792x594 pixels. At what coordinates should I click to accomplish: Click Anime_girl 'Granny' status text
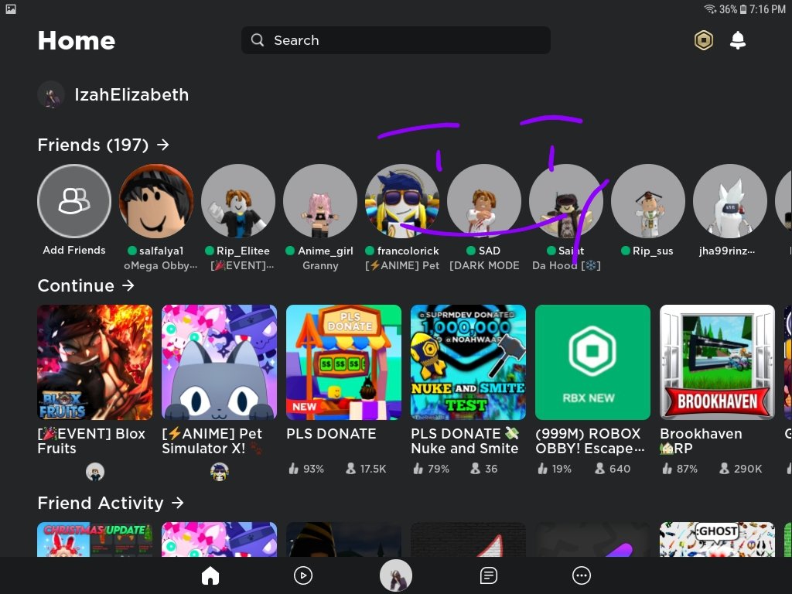tap(320, 266)
